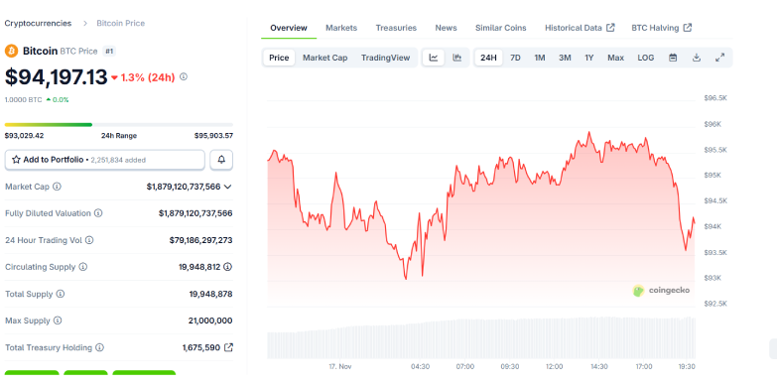This screenshot has width=777, height=385.
Task: Select the Max time range
Action: (x=616, y=58)
